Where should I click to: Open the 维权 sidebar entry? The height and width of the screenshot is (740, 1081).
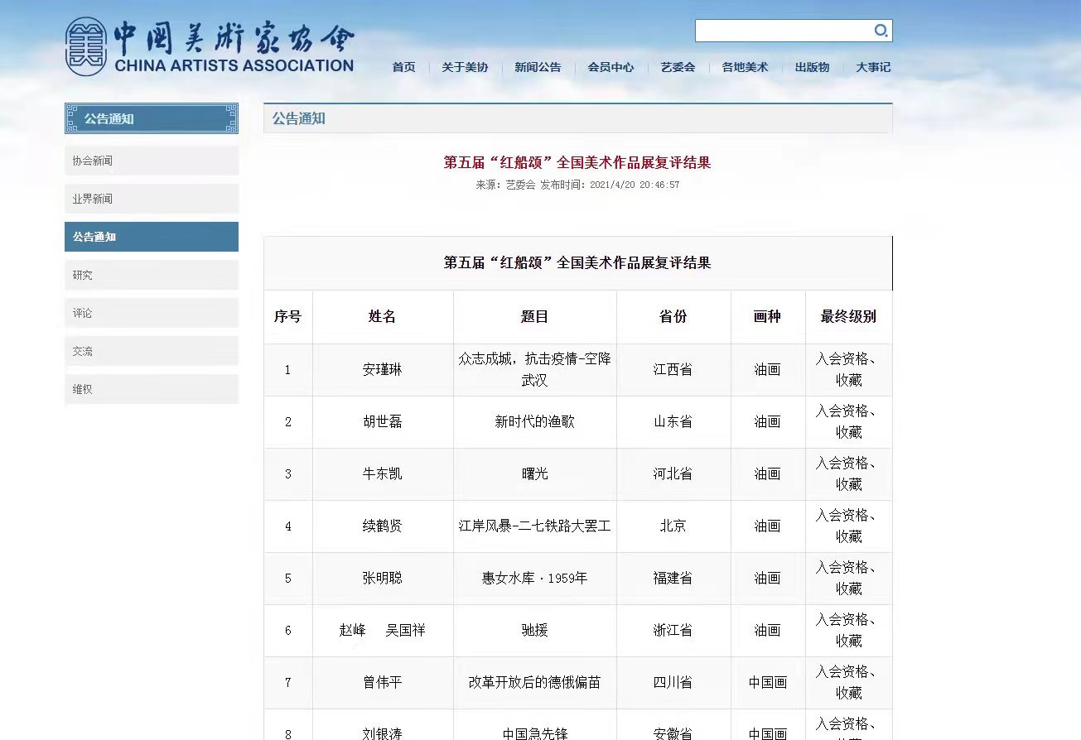point(152,389)
